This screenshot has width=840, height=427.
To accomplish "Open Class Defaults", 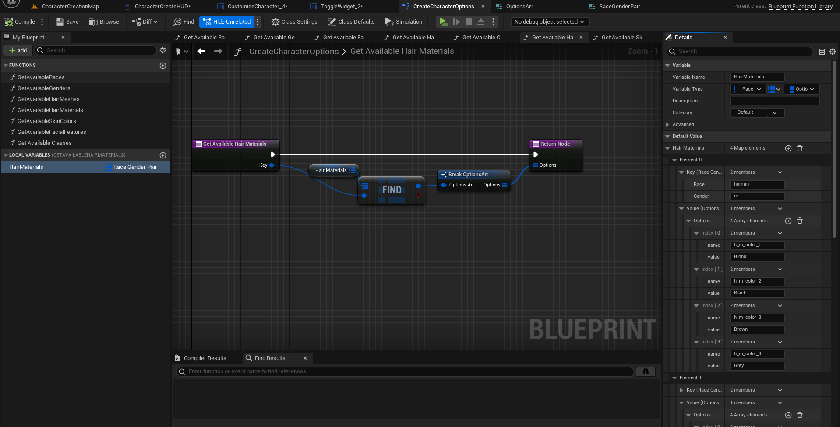I will (x=351, y=22).
